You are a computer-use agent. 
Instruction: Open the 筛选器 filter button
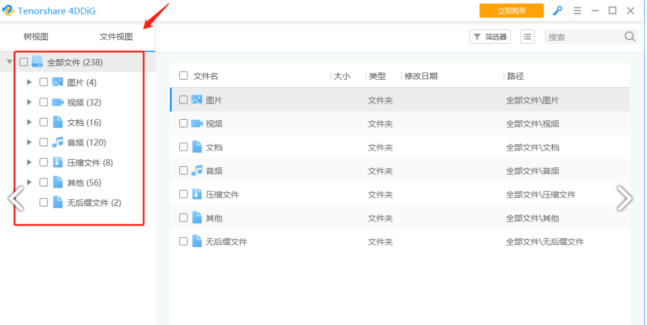pyautogui.click(x=490, y=37)
